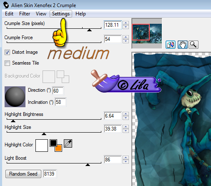
Task: Increase Highlight Size with up arrow
Action: 126,127
